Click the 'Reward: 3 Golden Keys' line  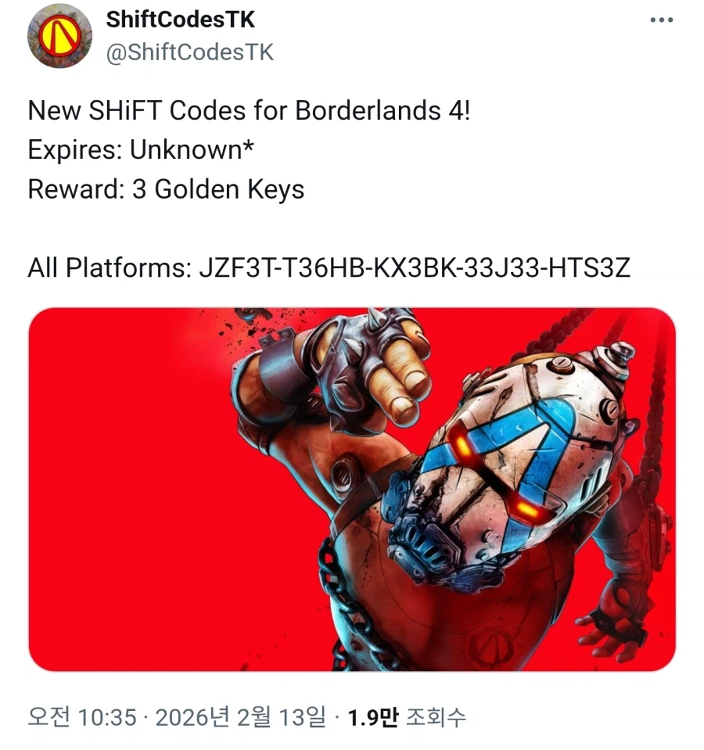[166, 189]
